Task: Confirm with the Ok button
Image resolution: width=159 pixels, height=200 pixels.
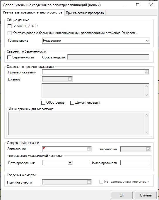Action: coord(122,195)
